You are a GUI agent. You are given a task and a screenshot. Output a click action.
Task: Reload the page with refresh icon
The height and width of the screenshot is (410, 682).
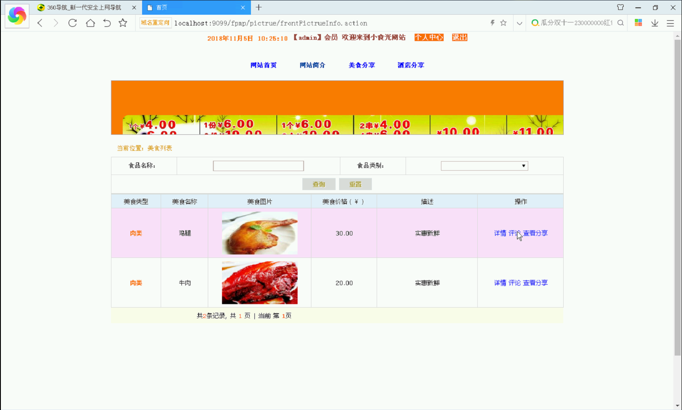click(x=73, y=23)
